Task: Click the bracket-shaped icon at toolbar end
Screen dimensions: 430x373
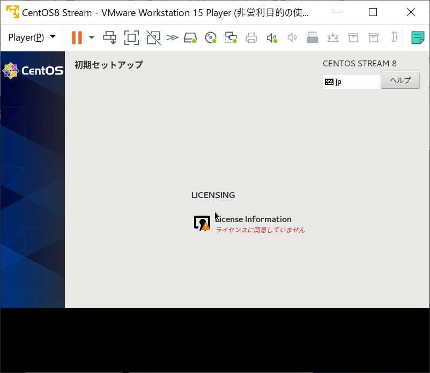Action: [x=395, y=37]
